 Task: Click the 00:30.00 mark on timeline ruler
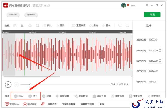[33, 33]
